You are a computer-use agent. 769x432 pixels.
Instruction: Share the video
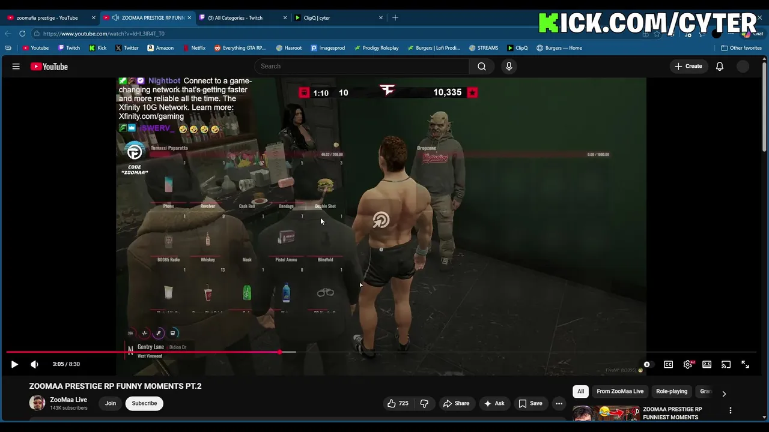click(456, 403)
